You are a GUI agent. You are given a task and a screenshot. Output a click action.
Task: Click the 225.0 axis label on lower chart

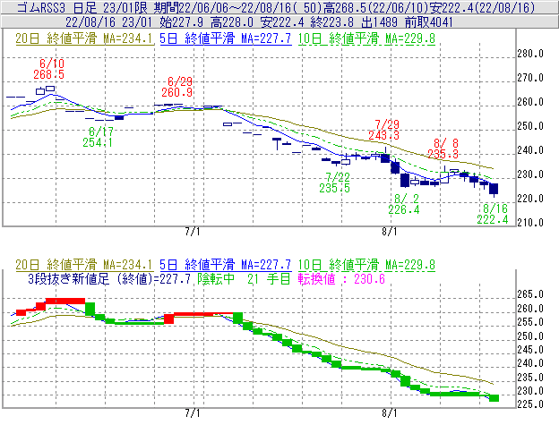coord(530,404)
